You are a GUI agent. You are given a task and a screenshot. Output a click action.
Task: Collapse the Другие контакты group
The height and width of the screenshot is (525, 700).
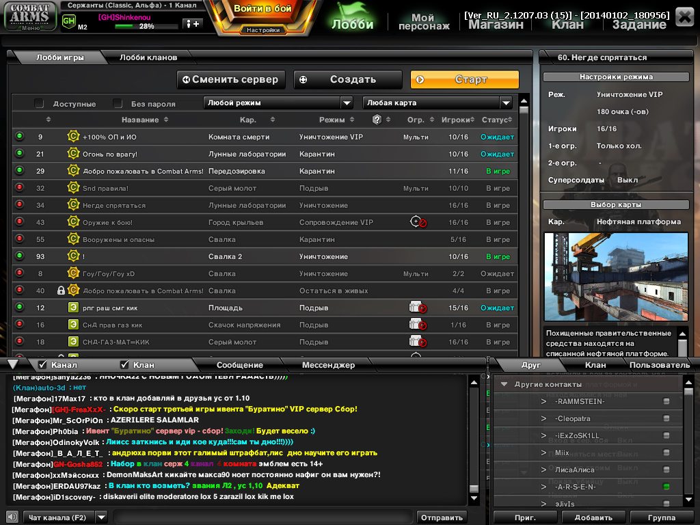(504, 384)
